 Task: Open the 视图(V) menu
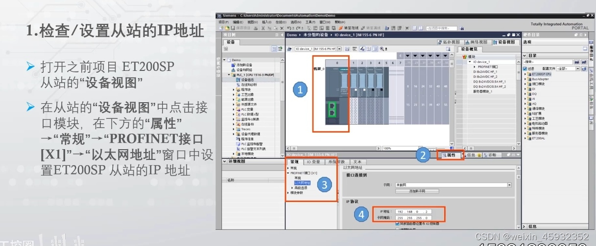tap(253, 22)
